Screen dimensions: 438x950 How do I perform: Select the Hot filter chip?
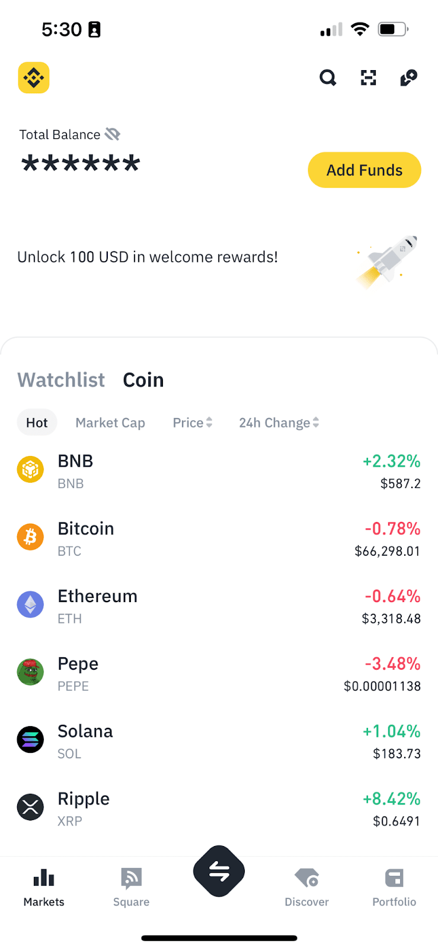click(37, 423)
